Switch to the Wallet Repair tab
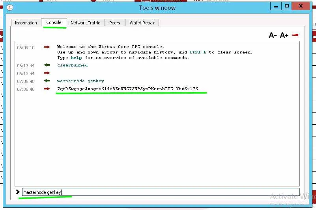The image size is (316, 210). pos(142,23)
